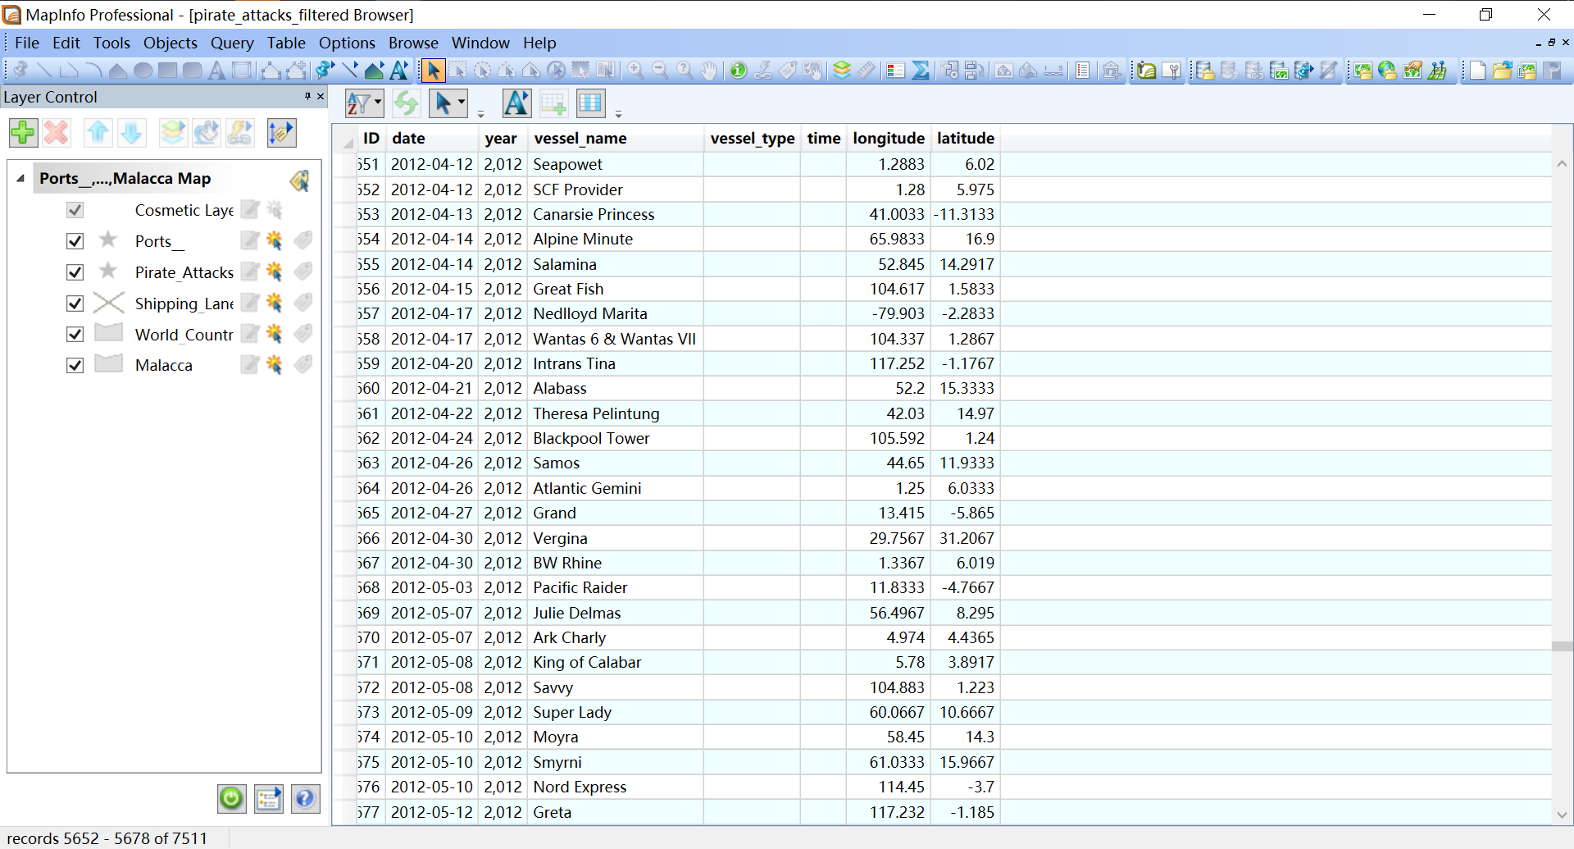The height and width of the screenshot is (849, 1574).
Task: Toggle editable pencil for Ports_ layer
Action: 250,241
